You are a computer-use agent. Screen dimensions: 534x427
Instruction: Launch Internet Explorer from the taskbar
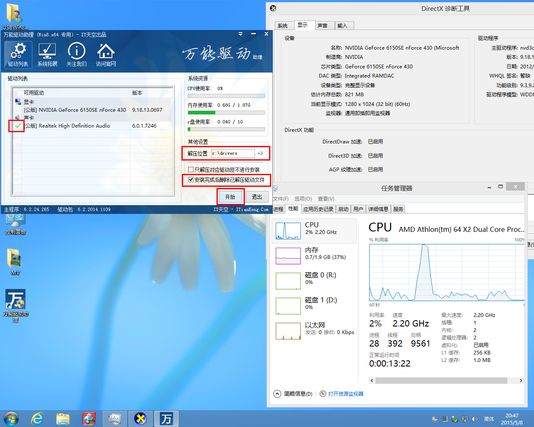coord(37,419)
